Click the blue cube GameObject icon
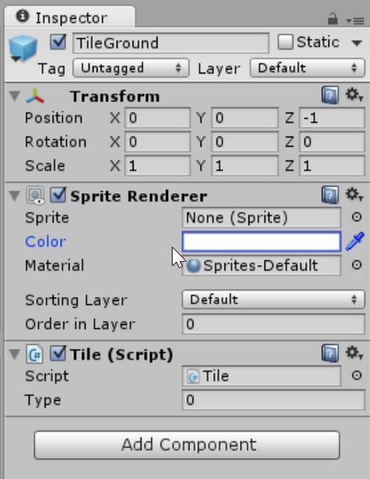 pos(23,49)
